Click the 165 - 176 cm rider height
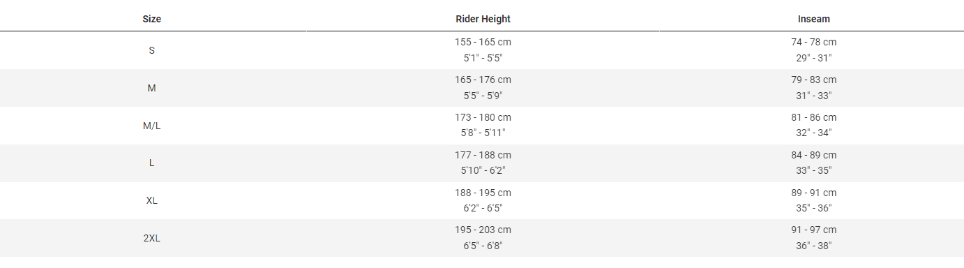The image size is (964, 268). coord(483,80)
